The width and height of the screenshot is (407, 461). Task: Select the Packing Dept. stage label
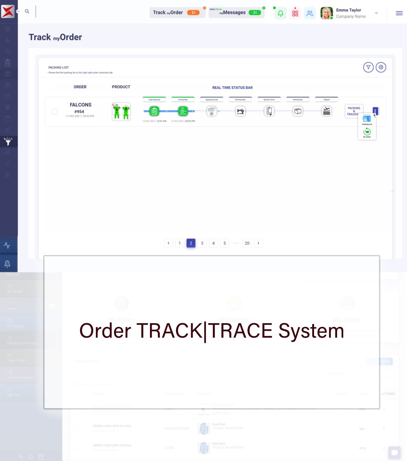(x=298, y=99)
